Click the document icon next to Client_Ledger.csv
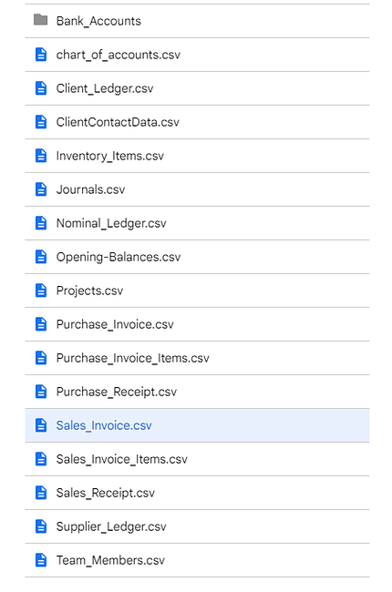Image resolution: width=392 pixels, height=592 pixels. click(41, 88)
